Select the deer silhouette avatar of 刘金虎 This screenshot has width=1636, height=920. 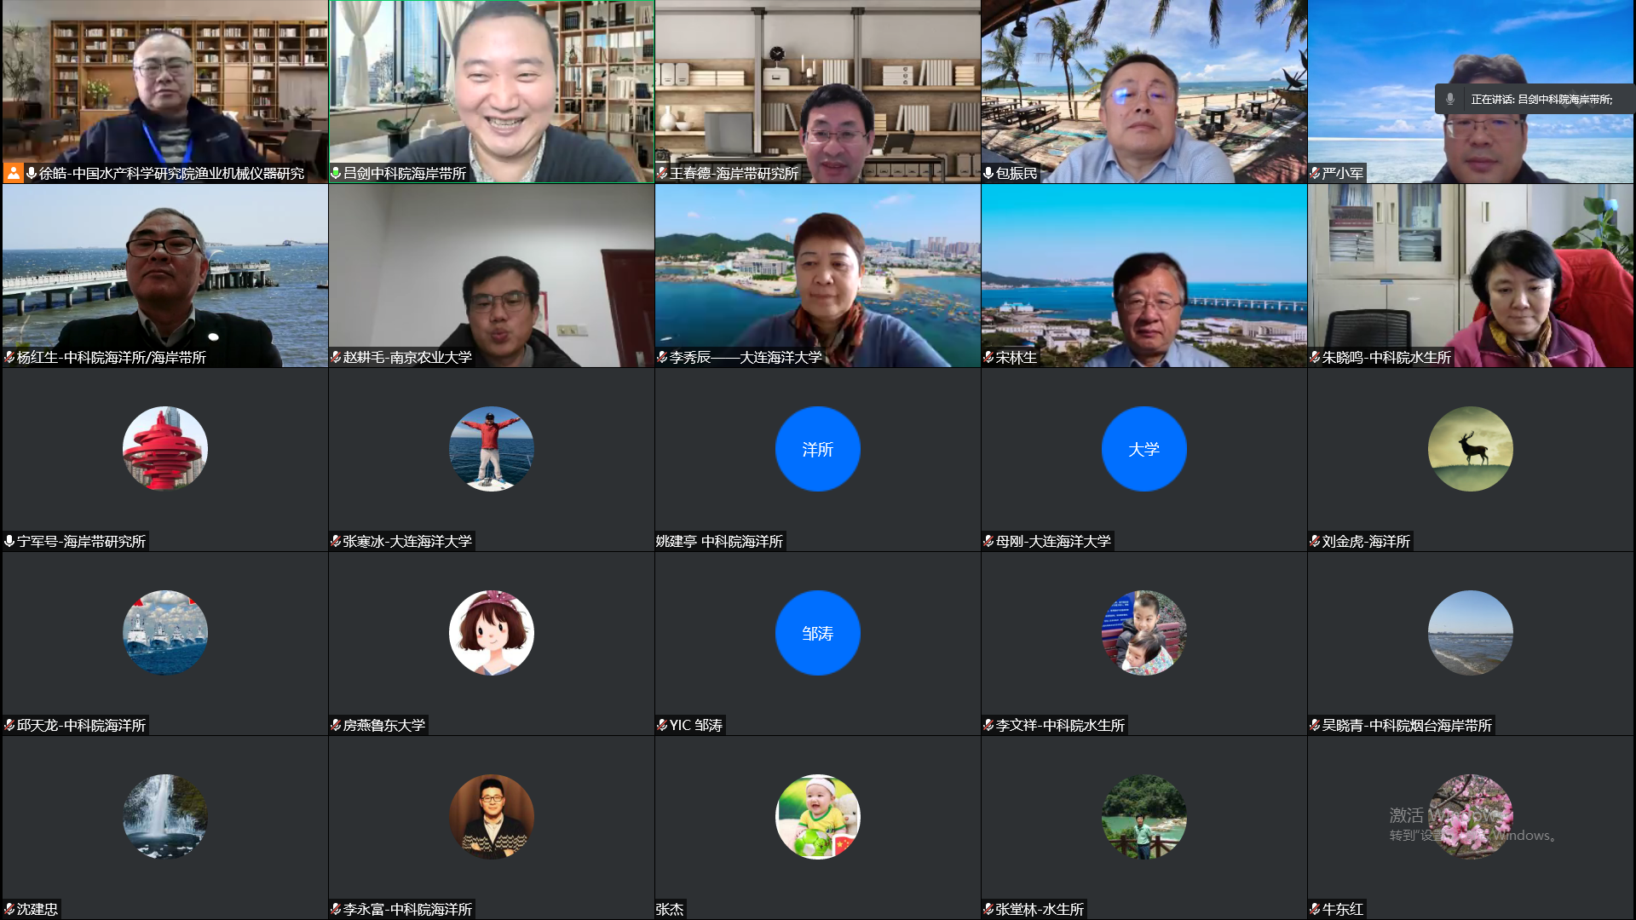(1470, 449)
